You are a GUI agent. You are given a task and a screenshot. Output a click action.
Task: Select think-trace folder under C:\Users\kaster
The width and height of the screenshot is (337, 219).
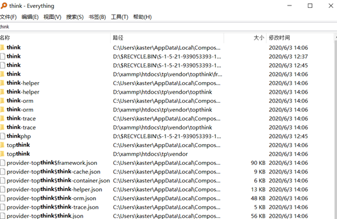tap(21, 119)
